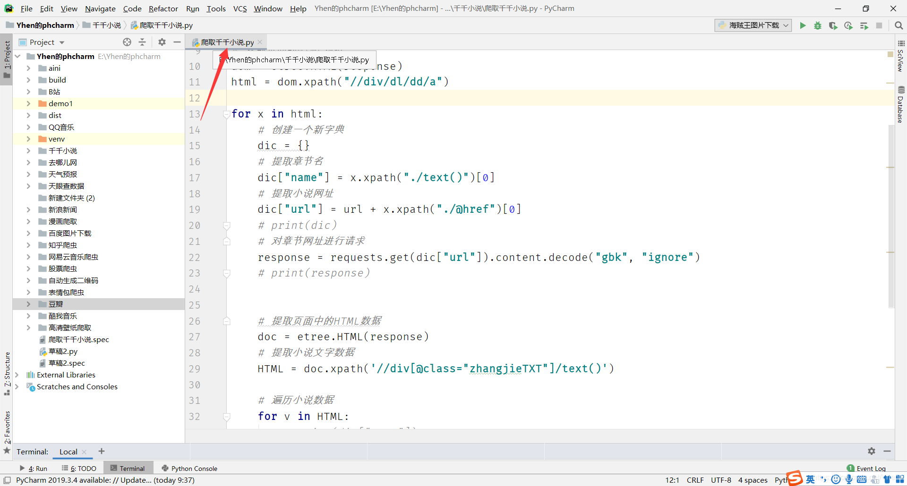The width and height of the screenshot is (907, 486).
Task: Toggle Sogou punctuation mode icon
Action: coord(823,479)
